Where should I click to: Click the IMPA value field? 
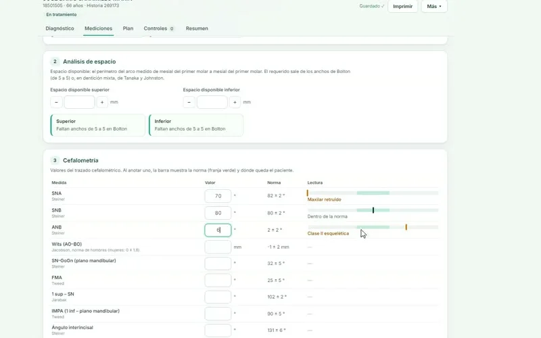218,314
